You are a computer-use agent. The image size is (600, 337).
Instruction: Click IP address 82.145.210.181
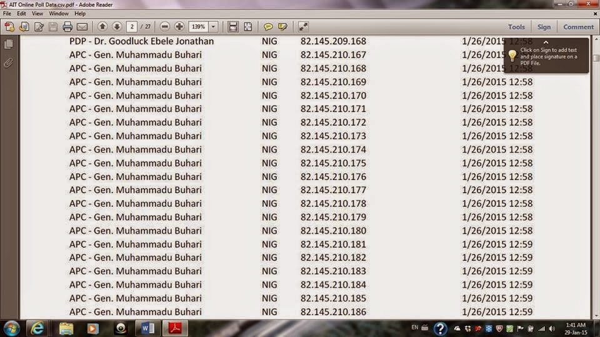333,244
